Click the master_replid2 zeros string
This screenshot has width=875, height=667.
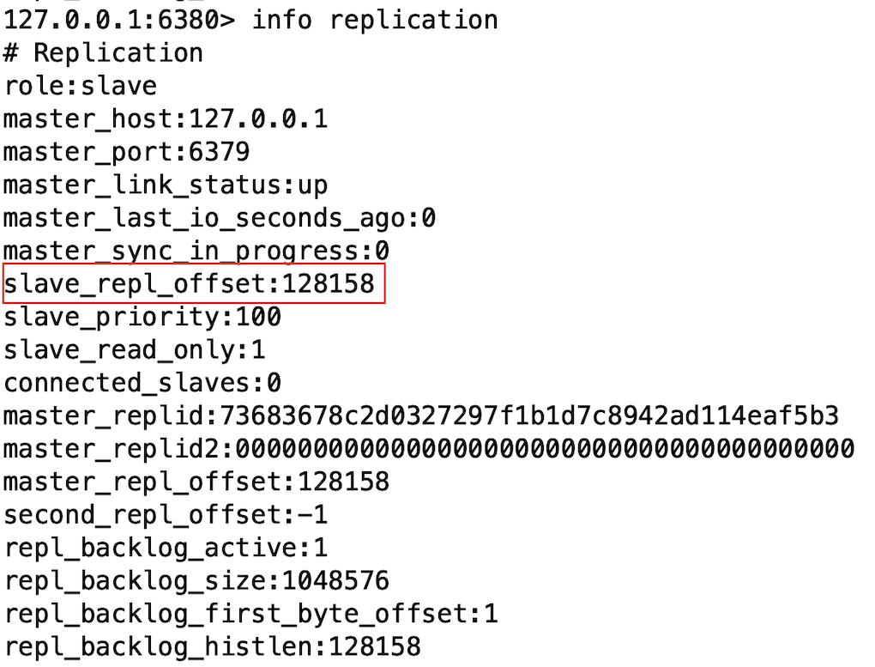tap(545, 449)
